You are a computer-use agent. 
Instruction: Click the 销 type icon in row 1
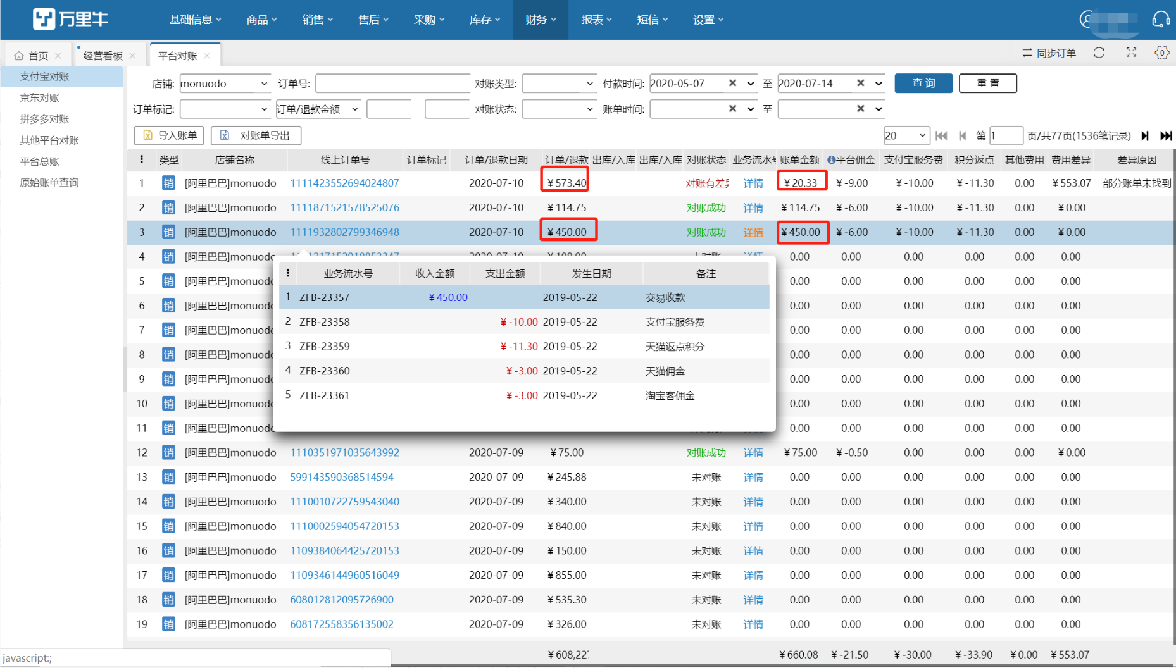[x=168, y=183]
